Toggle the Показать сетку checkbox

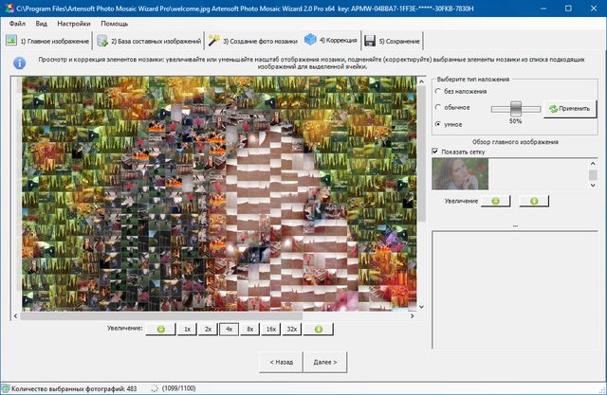coord(435,151)
